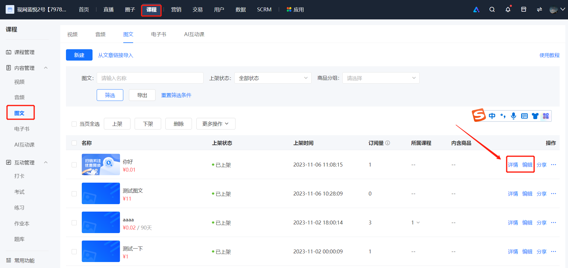Click 重置筛选条件 link

coord(176,95)
